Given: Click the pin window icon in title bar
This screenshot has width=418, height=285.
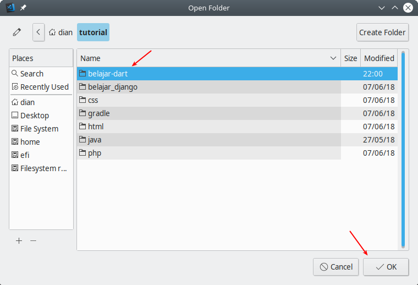Looking at the screenshot, I should tap(23, 8).
